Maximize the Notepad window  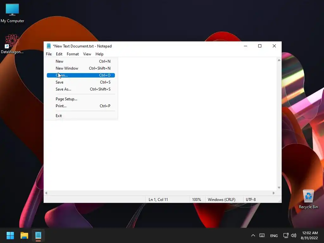click(x=260, y=46)
